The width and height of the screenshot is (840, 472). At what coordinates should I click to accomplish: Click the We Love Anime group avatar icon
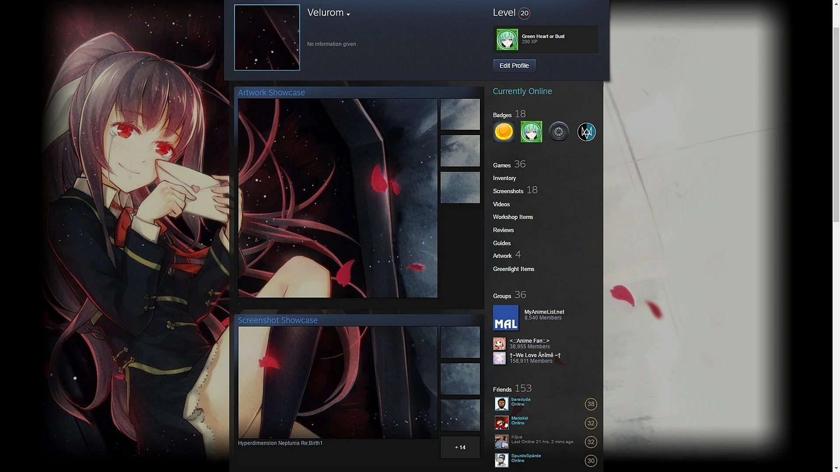pyautogui.click(x=500, y=358)
